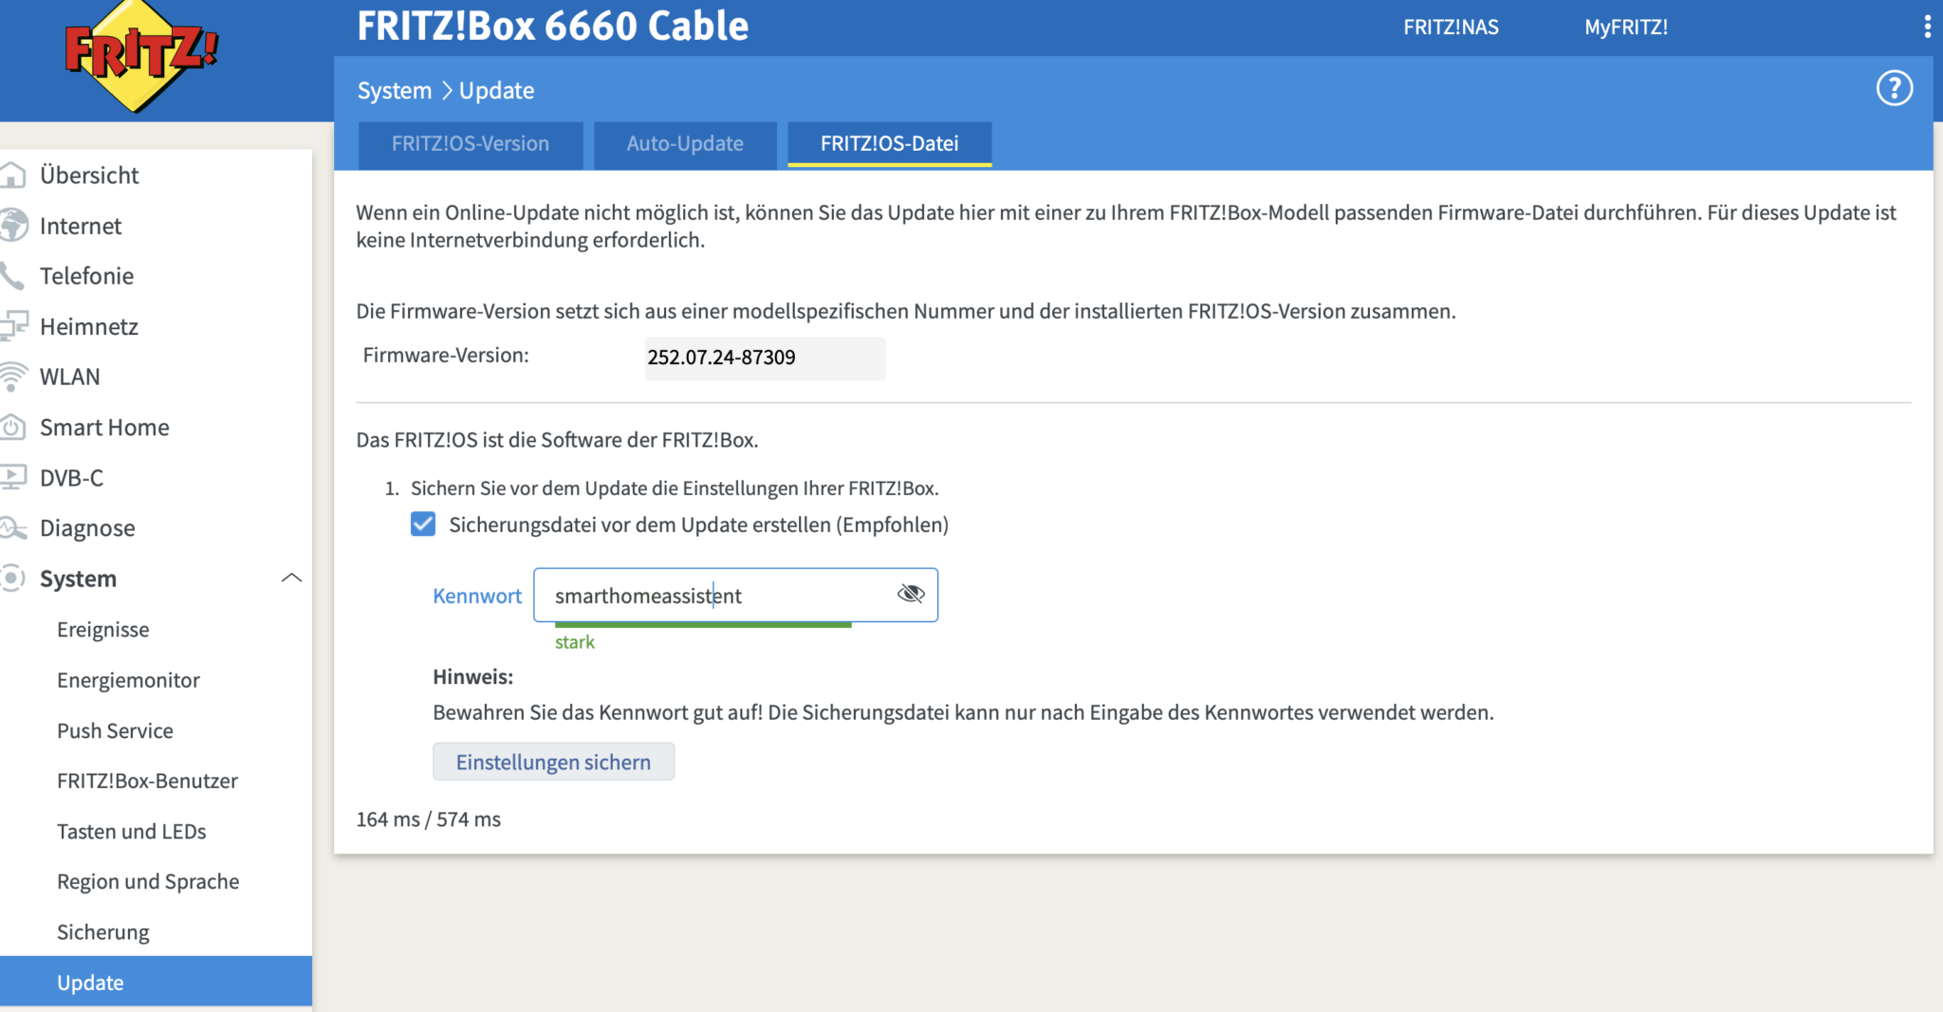Toggle password visibility eye icon
Viewport: 1943px width, 1012px height.
click(x=910, y=595)
